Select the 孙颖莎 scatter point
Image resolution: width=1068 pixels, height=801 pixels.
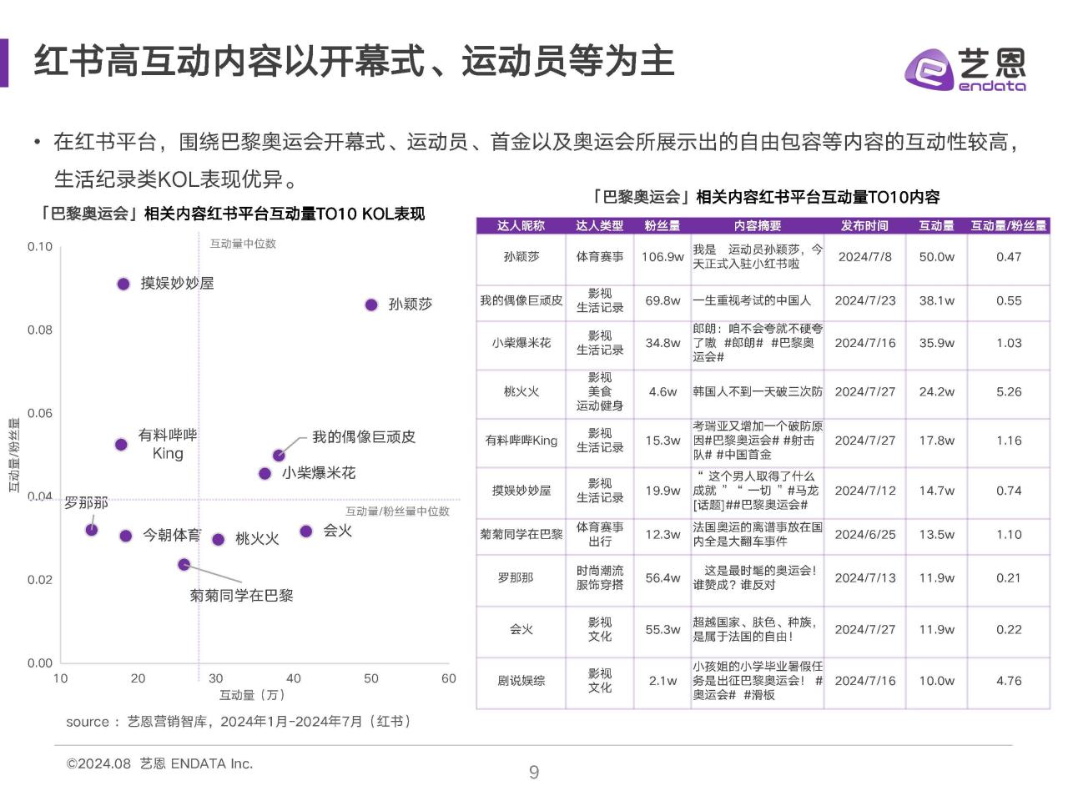point(371,305)
